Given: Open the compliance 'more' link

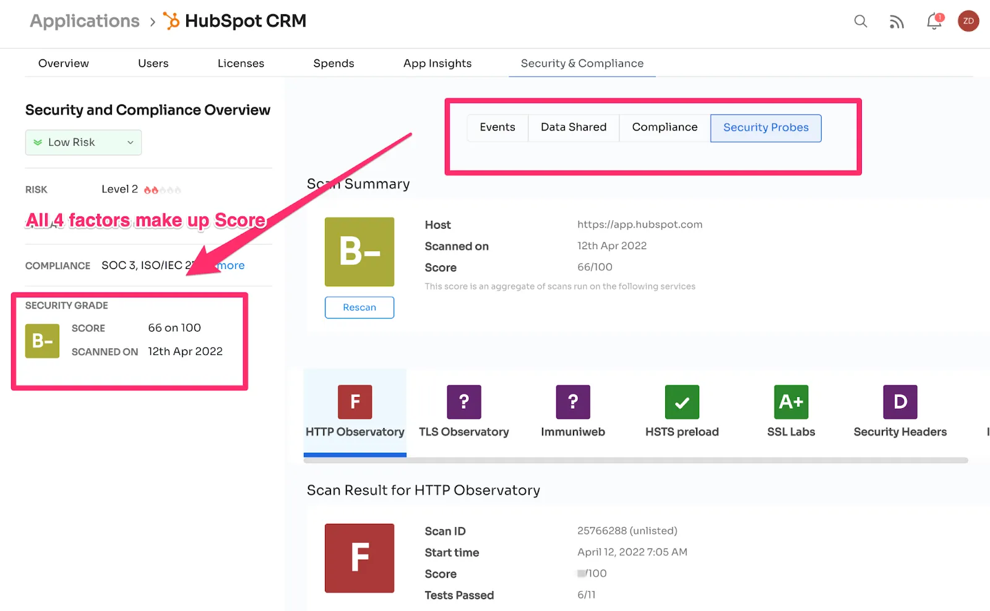Looking at the screenshot, I should click(x=230, y=265).
